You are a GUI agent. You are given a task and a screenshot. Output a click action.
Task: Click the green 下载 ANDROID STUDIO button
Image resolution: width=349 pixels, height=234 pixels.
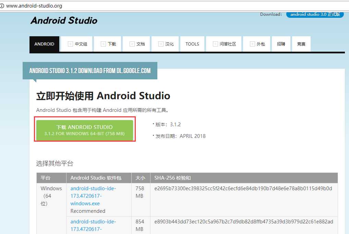coord(85,130)
